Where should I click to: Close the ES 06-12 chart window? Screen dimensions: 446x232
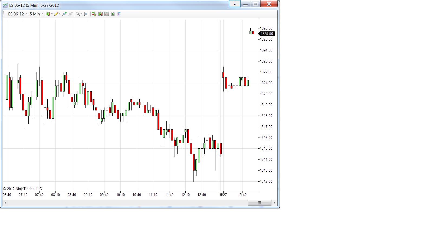[269, 4]
